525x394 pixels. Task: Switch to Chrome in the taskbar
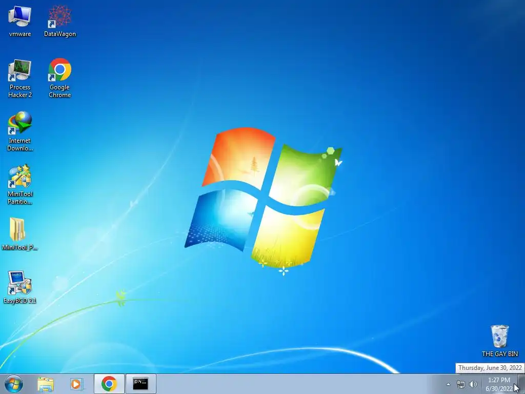pyautogui.click(x=109, y=384)
